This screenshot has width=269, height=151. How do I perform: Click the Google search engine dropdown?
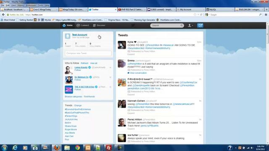tap(207, 15)
